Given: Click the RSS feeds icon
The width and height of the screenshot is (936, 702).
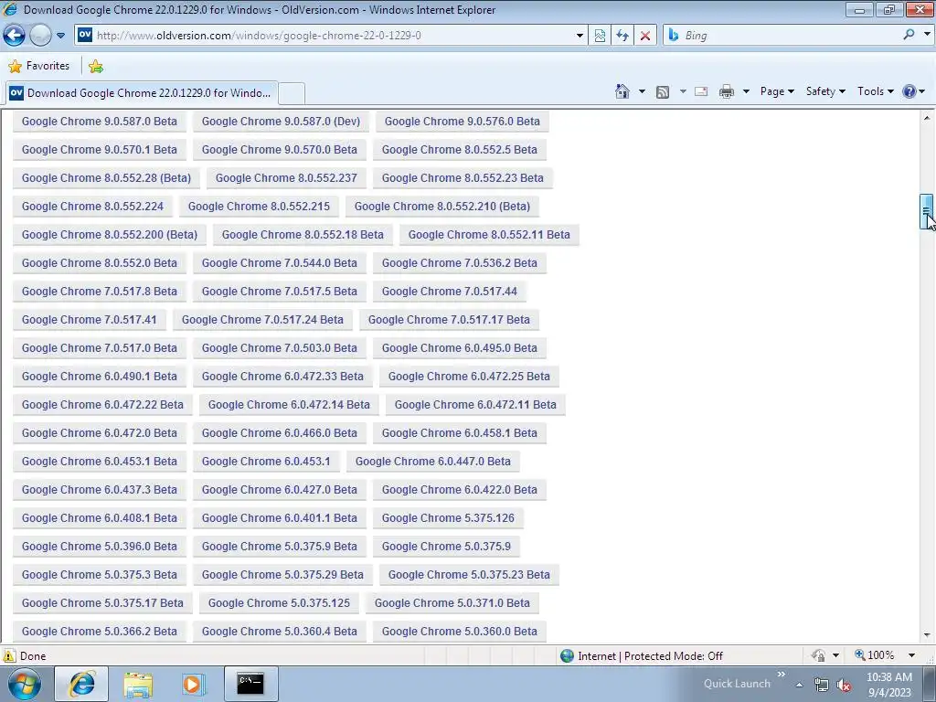Looking at the screenshot, I should (x=662, y=92).
